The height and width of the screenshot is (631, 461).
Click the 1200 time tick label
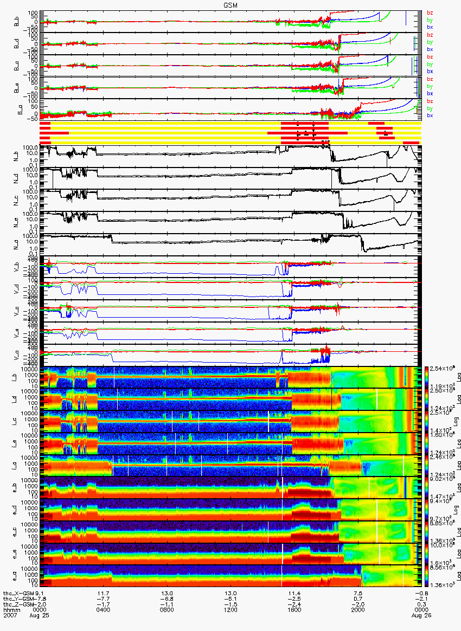point(230,609)
